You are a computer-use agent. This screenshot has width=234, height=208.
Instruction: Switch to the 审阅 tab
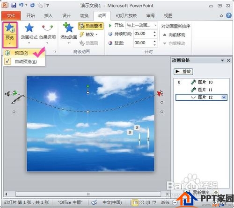[x=150, y=15]
